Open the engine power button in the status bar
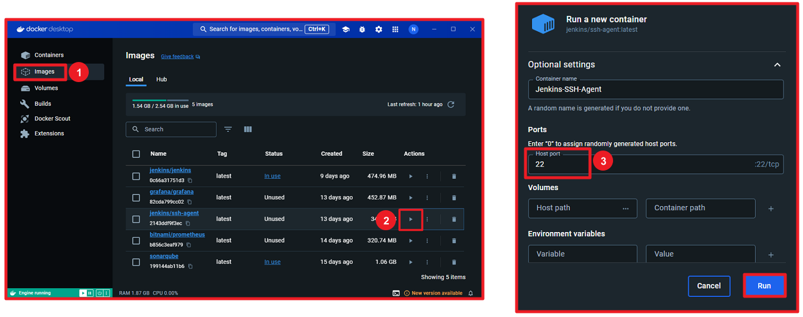This screenshot has height=317, width=803. [99, 293]
